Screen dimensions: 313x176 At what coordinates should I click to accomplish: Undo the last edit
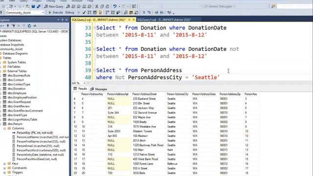point(115,6)
